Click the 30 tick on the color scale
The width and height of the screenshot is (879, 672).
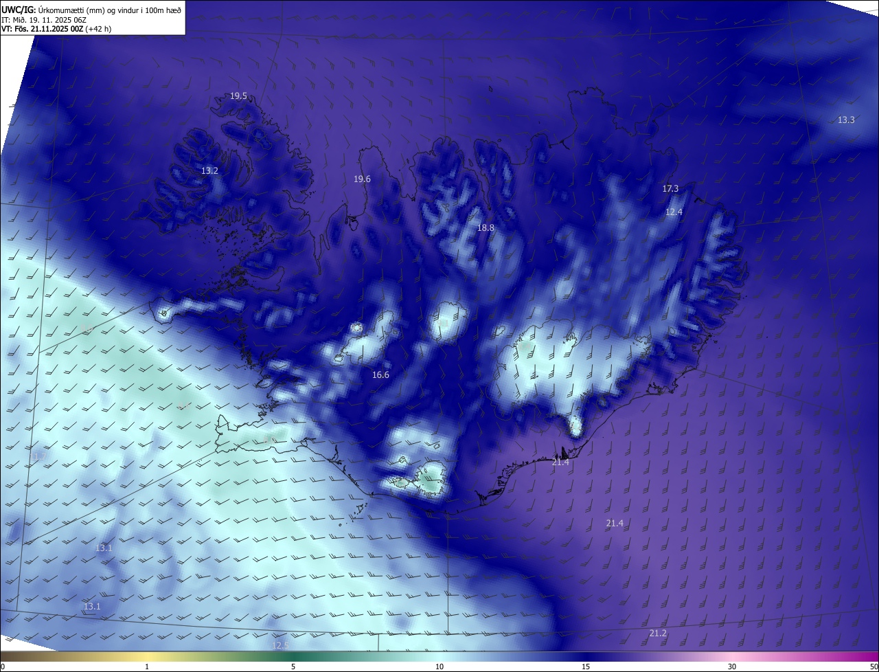pyautogui.click(x=732, y=667)
